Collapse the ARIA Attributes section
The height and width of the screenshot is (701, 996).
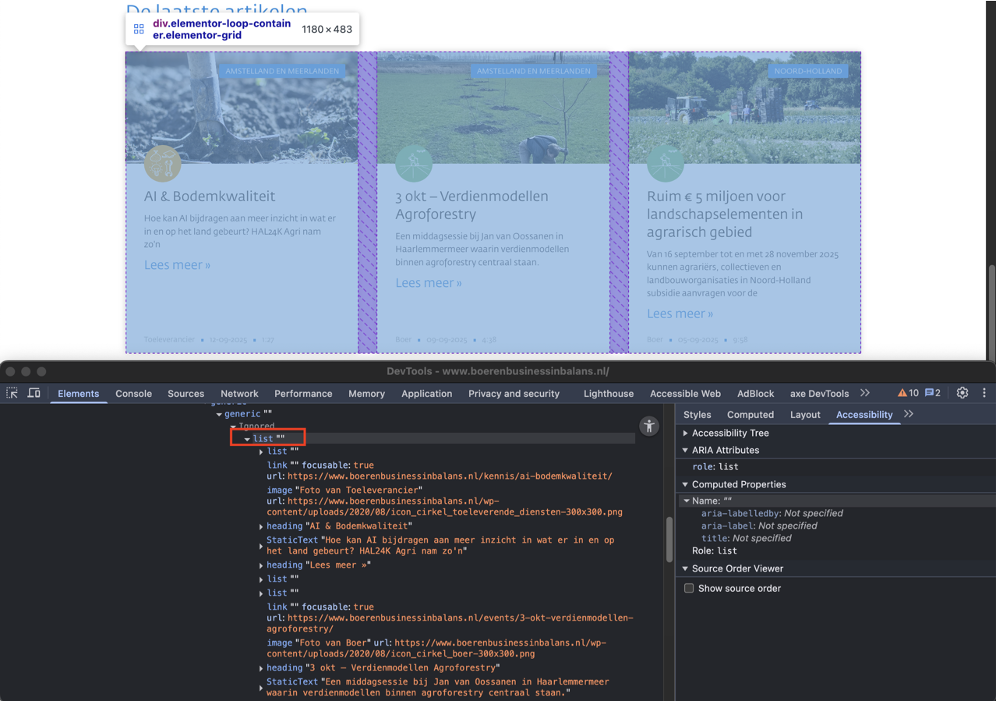pyautogui.click(x=686, y=450)
